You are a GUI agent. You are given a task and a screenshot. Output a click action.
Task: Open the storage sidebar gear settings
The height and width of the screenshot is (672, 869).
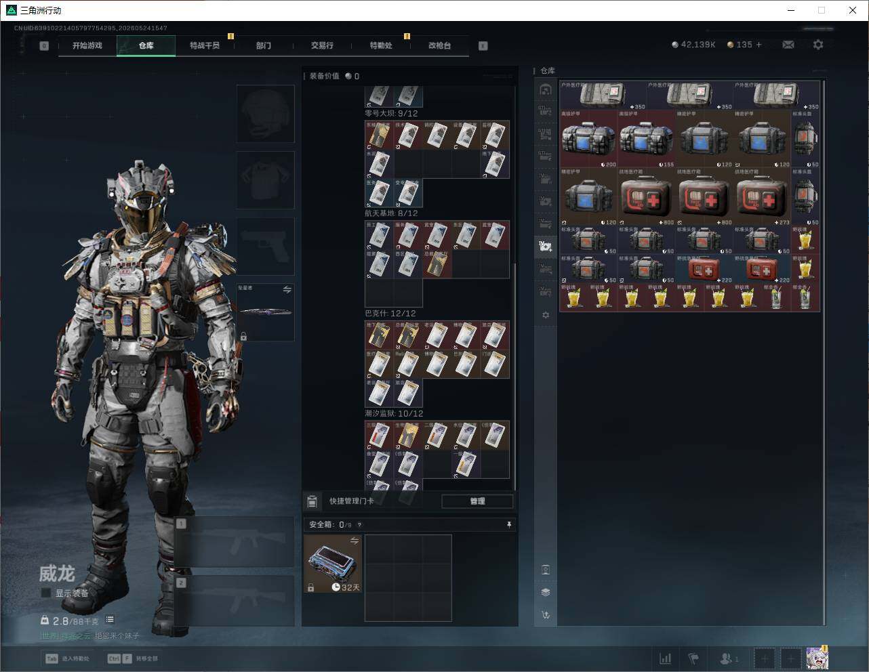(x=546, y=315)
